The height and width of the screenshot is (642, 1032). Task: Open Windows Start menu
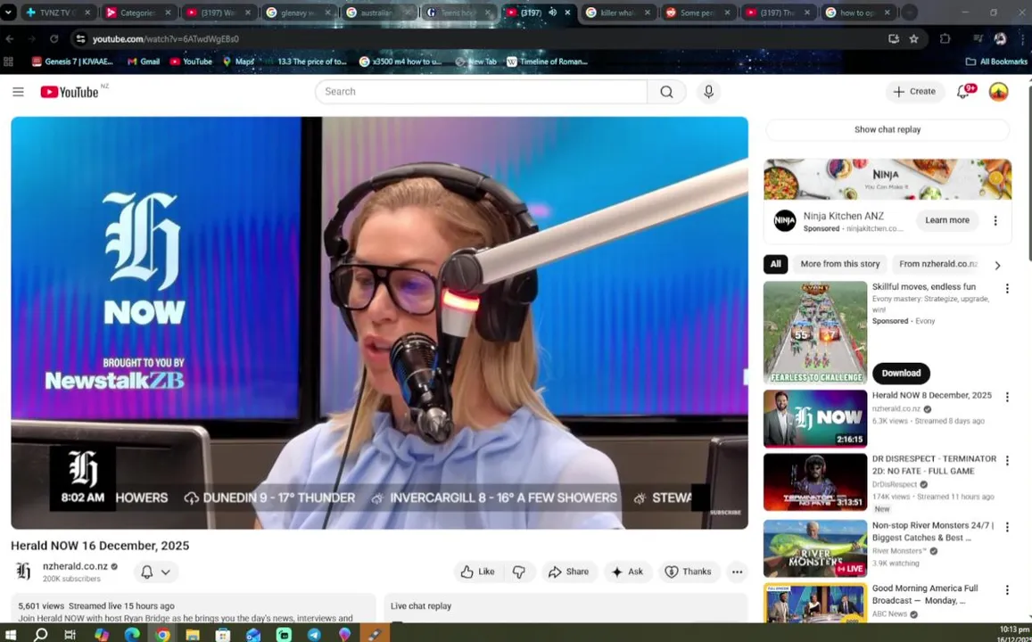point(11,634)
